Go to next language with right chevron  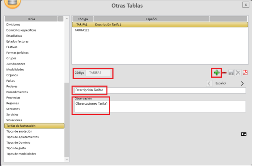(x=242, y=84)
